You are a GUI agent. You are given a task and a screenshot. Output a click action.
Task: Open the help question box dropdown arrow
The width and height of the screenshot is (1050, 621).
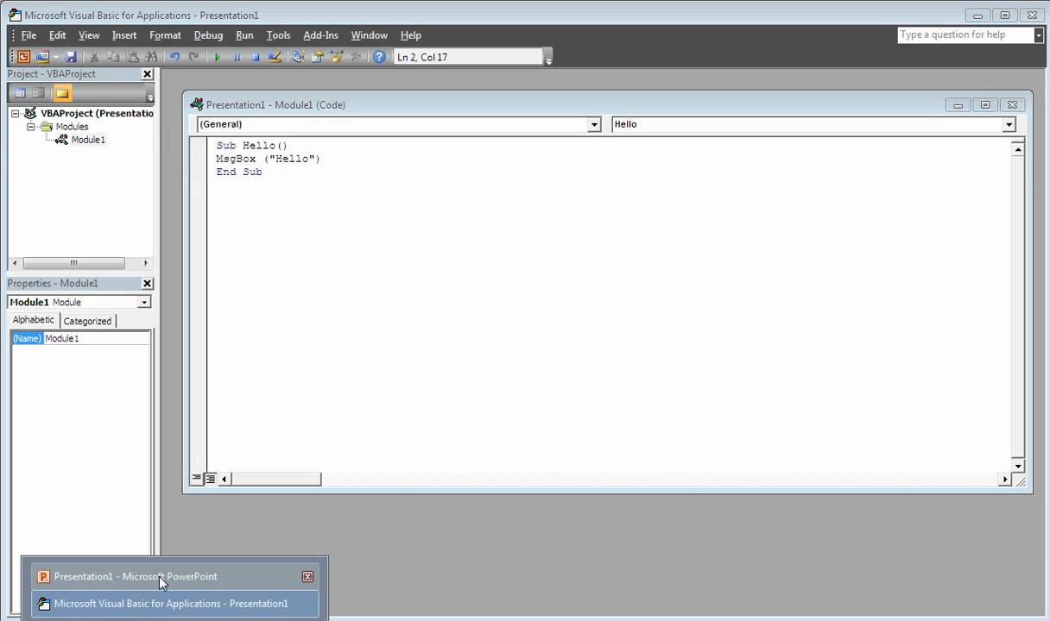tap(1039, 34)
